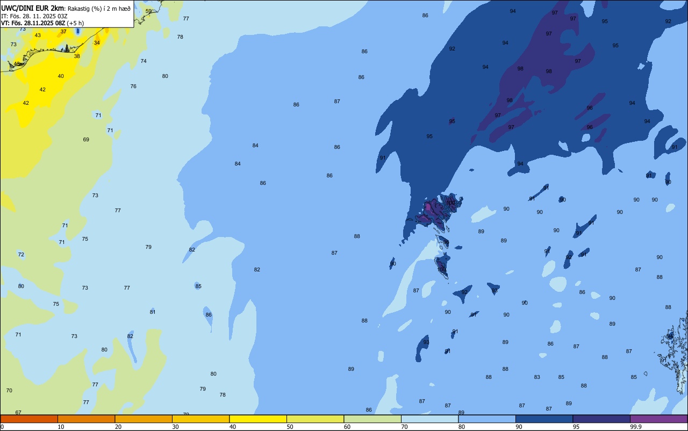Pick the gold 30–40 legend swatch
688x431 pixels.
[200, 419]
